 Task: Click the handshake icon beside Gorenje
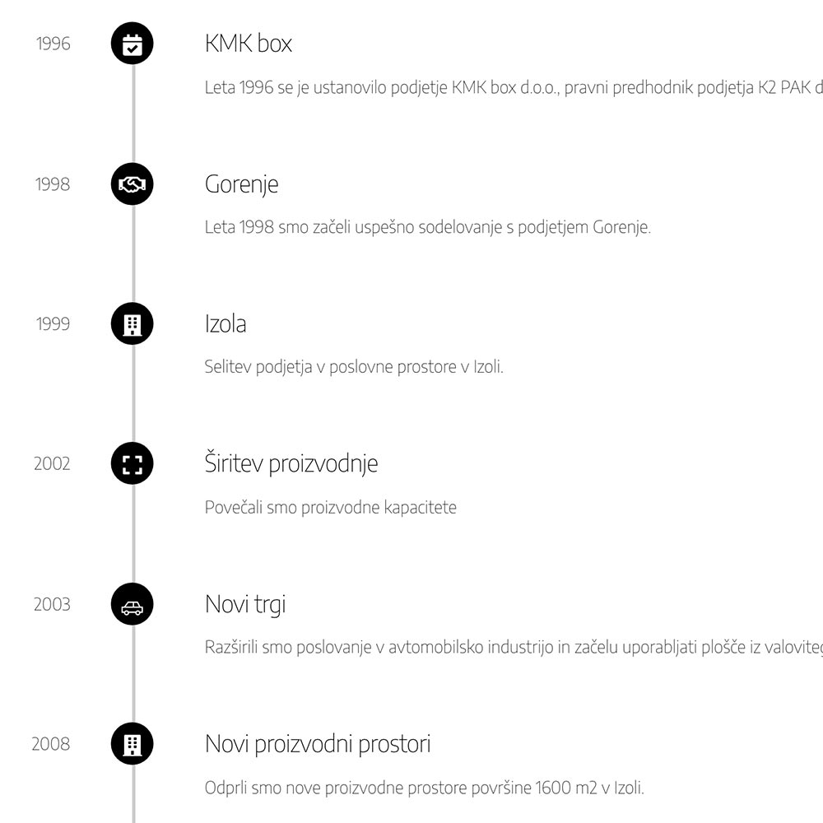click(x=132, y=184)
